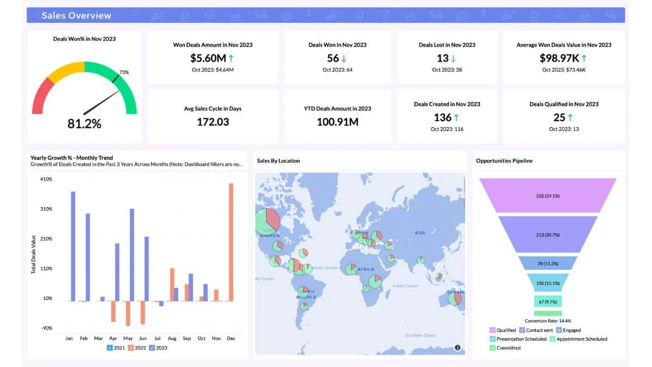Toggle the 2021 series legend checkbox
This screenshot has width=652, height=367.
pyautogui.click(x=110, y=348)
